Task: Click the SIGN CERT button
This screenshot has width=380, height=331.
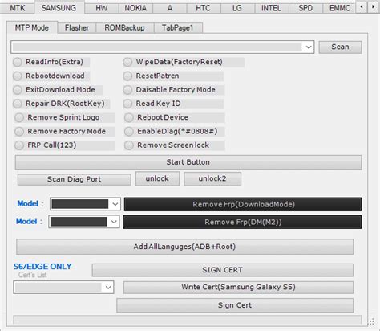Action: [x=223, y=270]
